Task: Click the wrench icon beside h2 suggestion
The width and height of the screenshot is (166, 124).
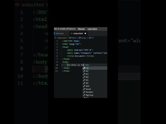Action: 84,71
